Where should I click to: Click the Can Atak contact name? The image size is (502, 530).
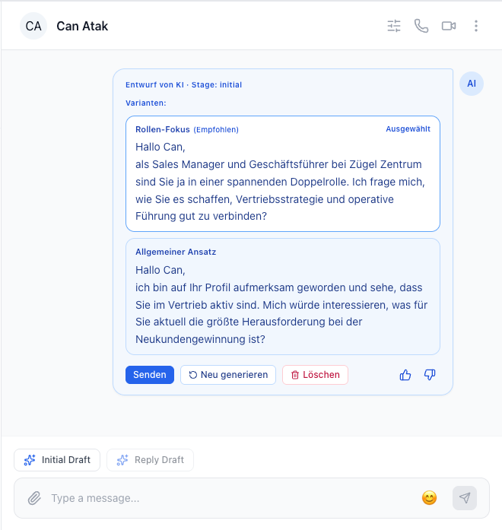[x=82, y=26]
